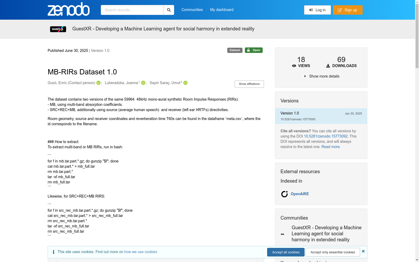Go to My dashboard

(222, 10)
